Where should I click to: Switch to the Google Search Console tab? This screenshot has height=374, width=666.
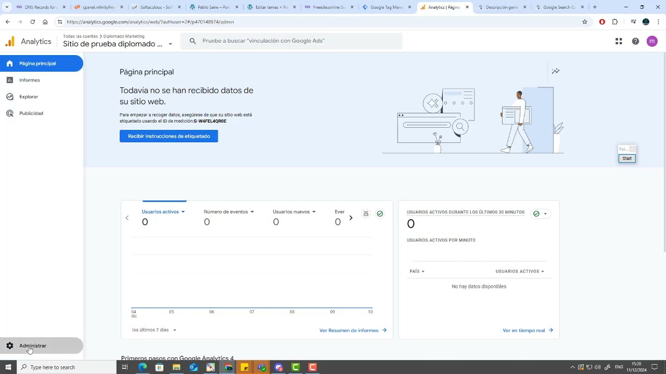point(559,7)
